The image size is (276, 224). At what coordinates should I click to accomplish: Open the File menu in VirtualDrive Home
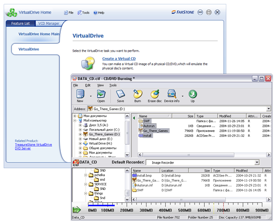click(69, 13)
